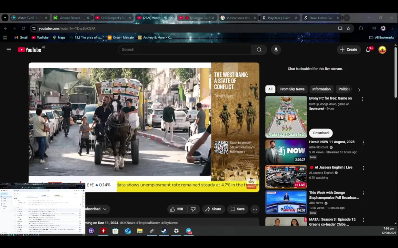The image size is (398, 248).
Task: Click the Save button
Action: point(238,209)
